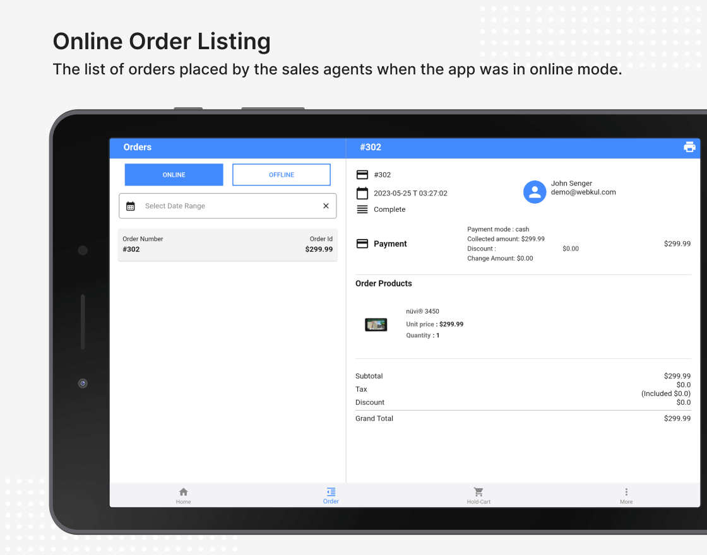Click the $299.99 amount in order list row
This screenshot has width=707, height=555.
319,249
